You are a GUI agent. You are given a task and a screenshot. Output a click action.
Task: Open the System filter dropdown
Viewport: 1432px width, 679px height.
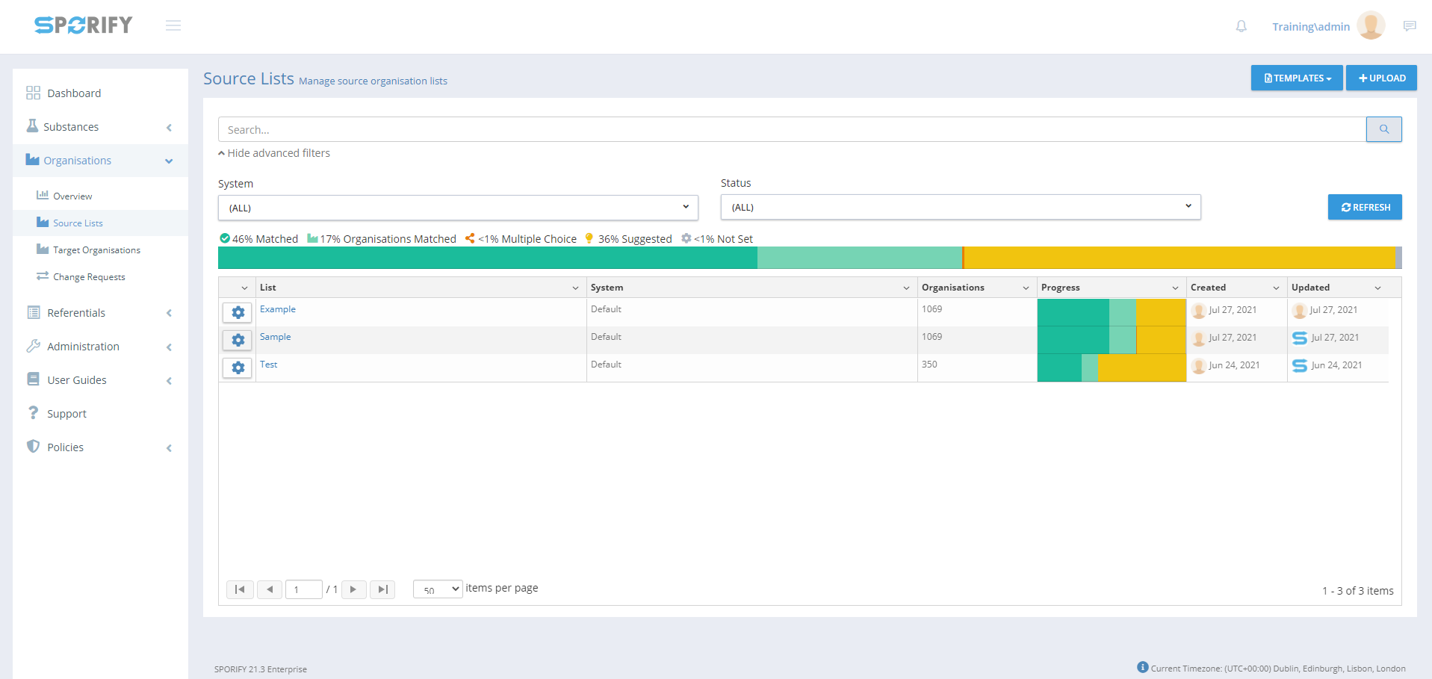tap(458, 208)
